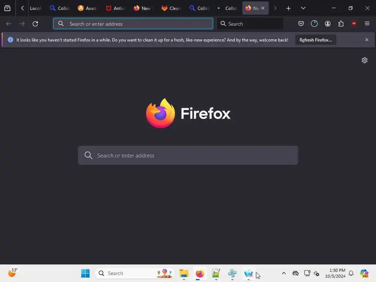Click the Windows taskbar Search box
The image size is (376, 282).
click(x=135, y=273)
